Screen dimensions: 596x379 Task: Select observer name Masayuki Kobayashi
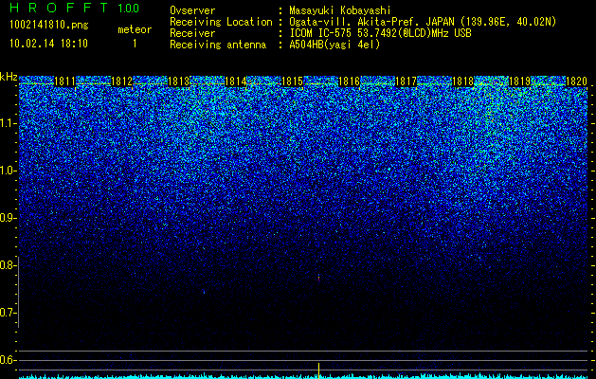[x=340, y=10]
